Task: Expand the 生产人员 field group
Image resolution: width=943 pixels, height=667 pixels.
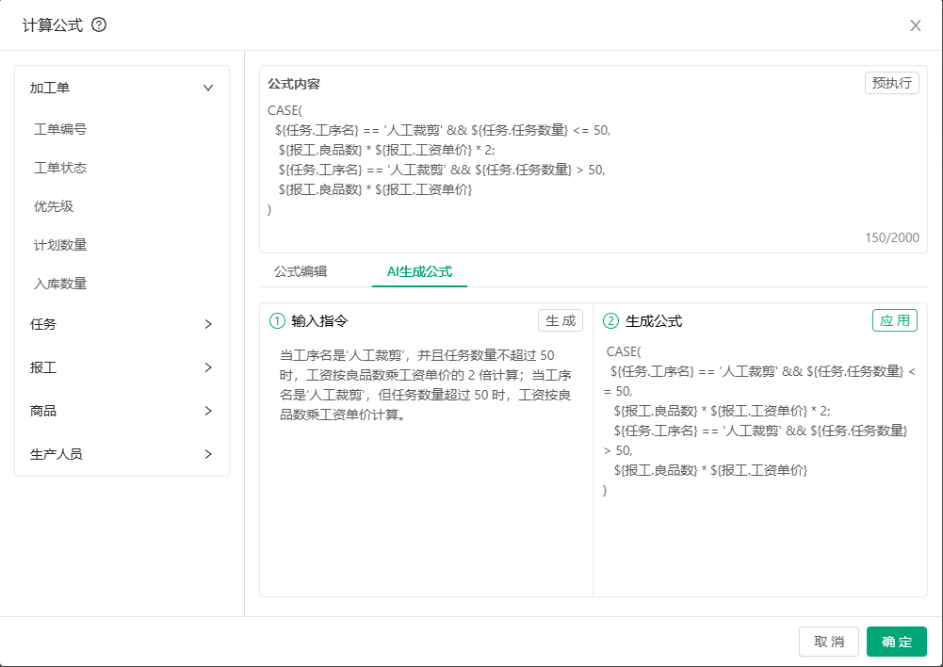Action: [208, 454]
